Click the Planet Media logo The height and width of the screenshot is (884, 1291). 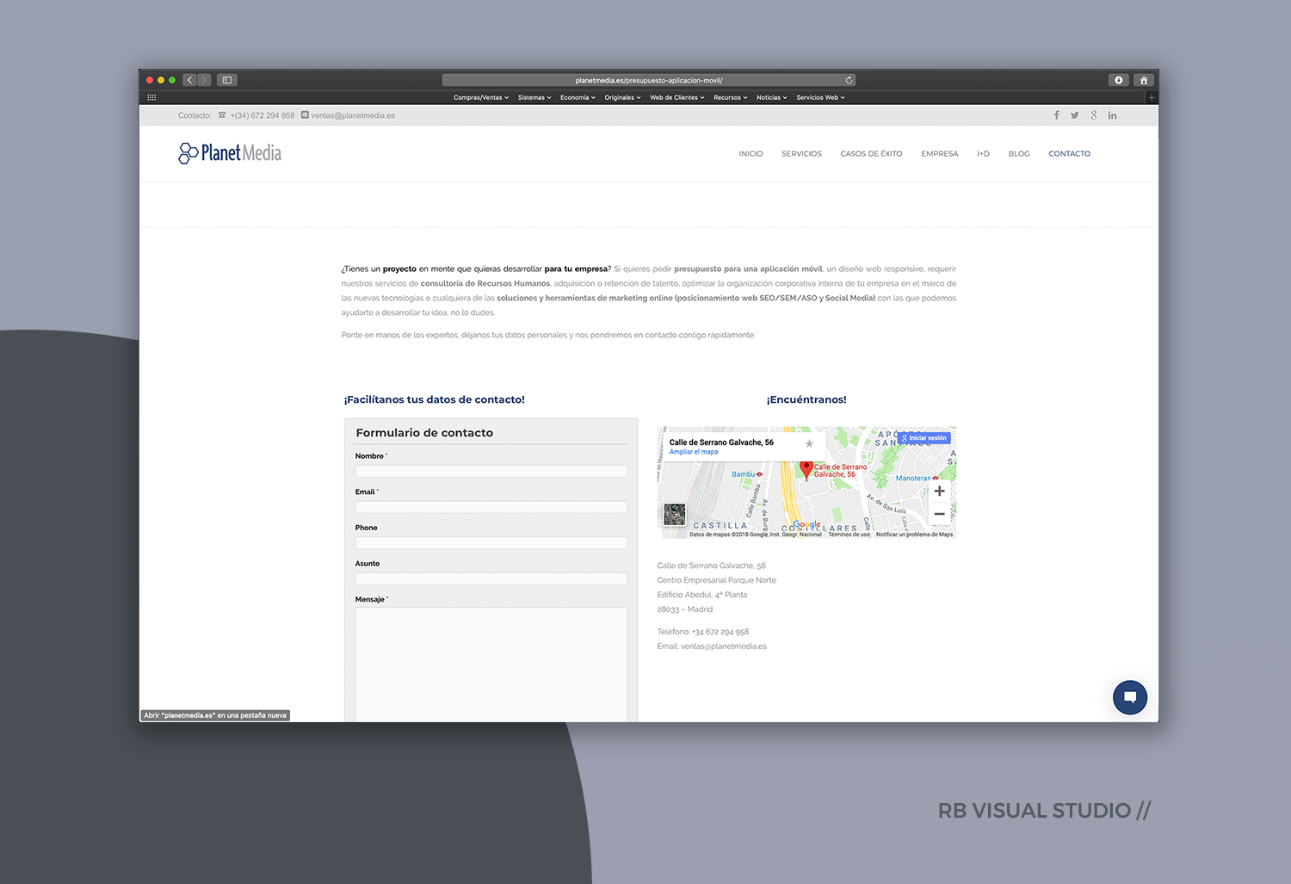tap(230, 153)
